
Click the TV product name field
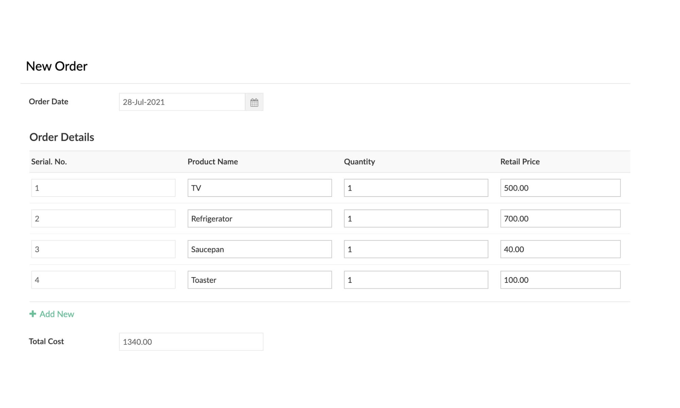(x=259, y=187)
